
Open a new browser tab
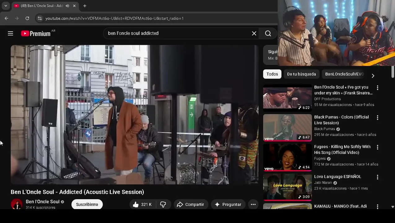(x=85, y=6)
